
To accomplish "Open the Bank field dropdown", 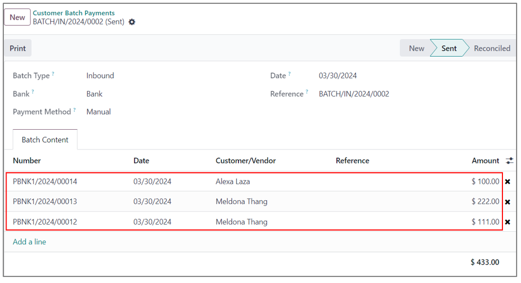I will (94, 94).
